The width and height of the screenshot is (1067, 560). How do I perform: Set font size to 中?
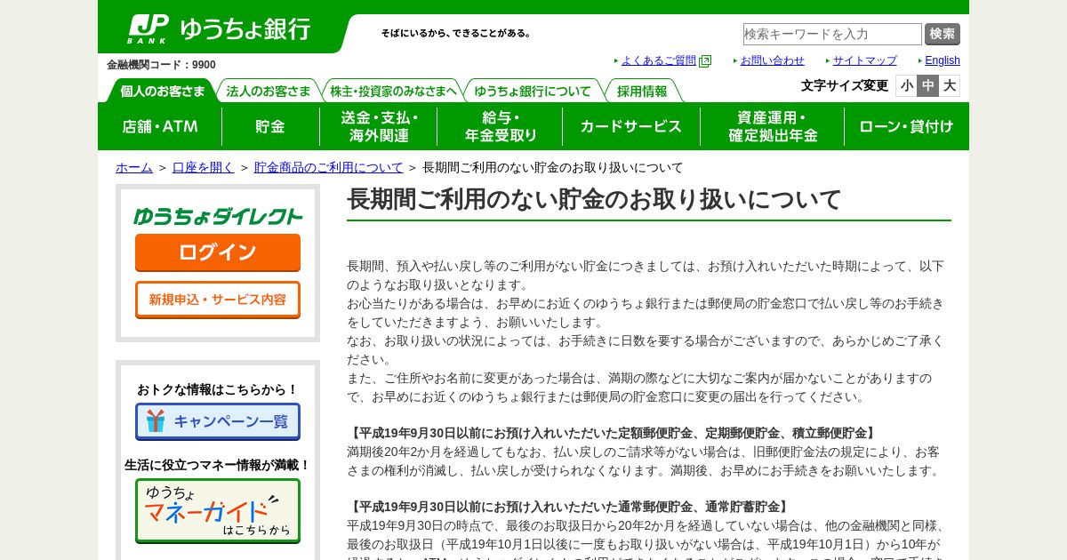pyautogui.click(x=928, y=85)
